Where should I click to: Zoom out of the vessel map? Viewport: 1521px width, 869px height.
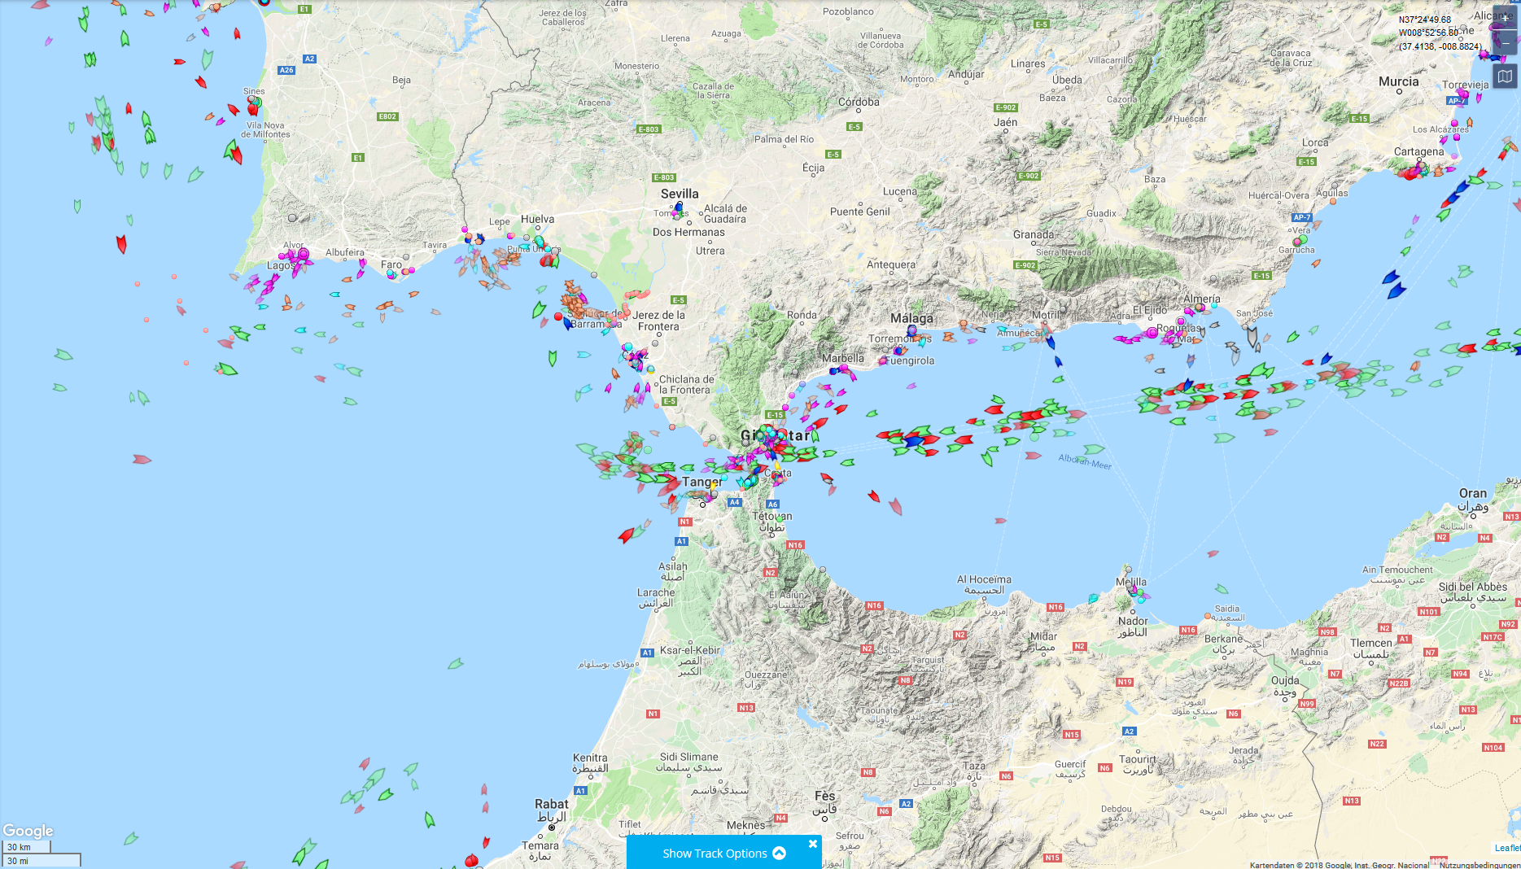[1505, 42]
